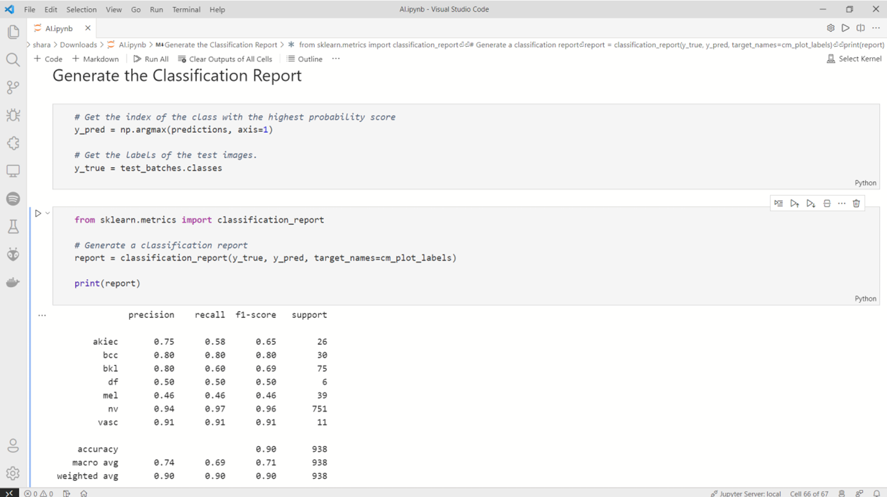Viewport: 887px width, 497px height.
Task: Open the Run and Debug view
Action: (13, 115)
